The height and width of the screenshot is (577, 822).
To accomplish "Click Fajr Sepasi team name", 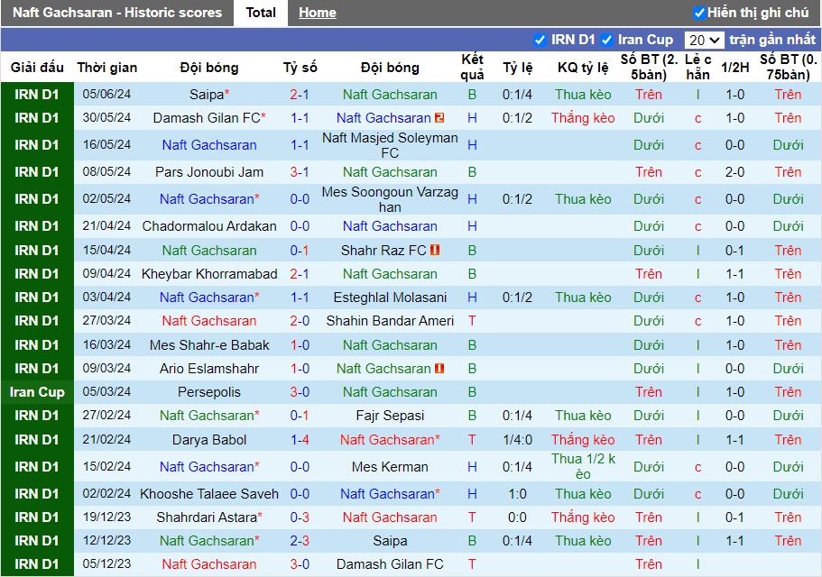I will (x=390, y=416).
